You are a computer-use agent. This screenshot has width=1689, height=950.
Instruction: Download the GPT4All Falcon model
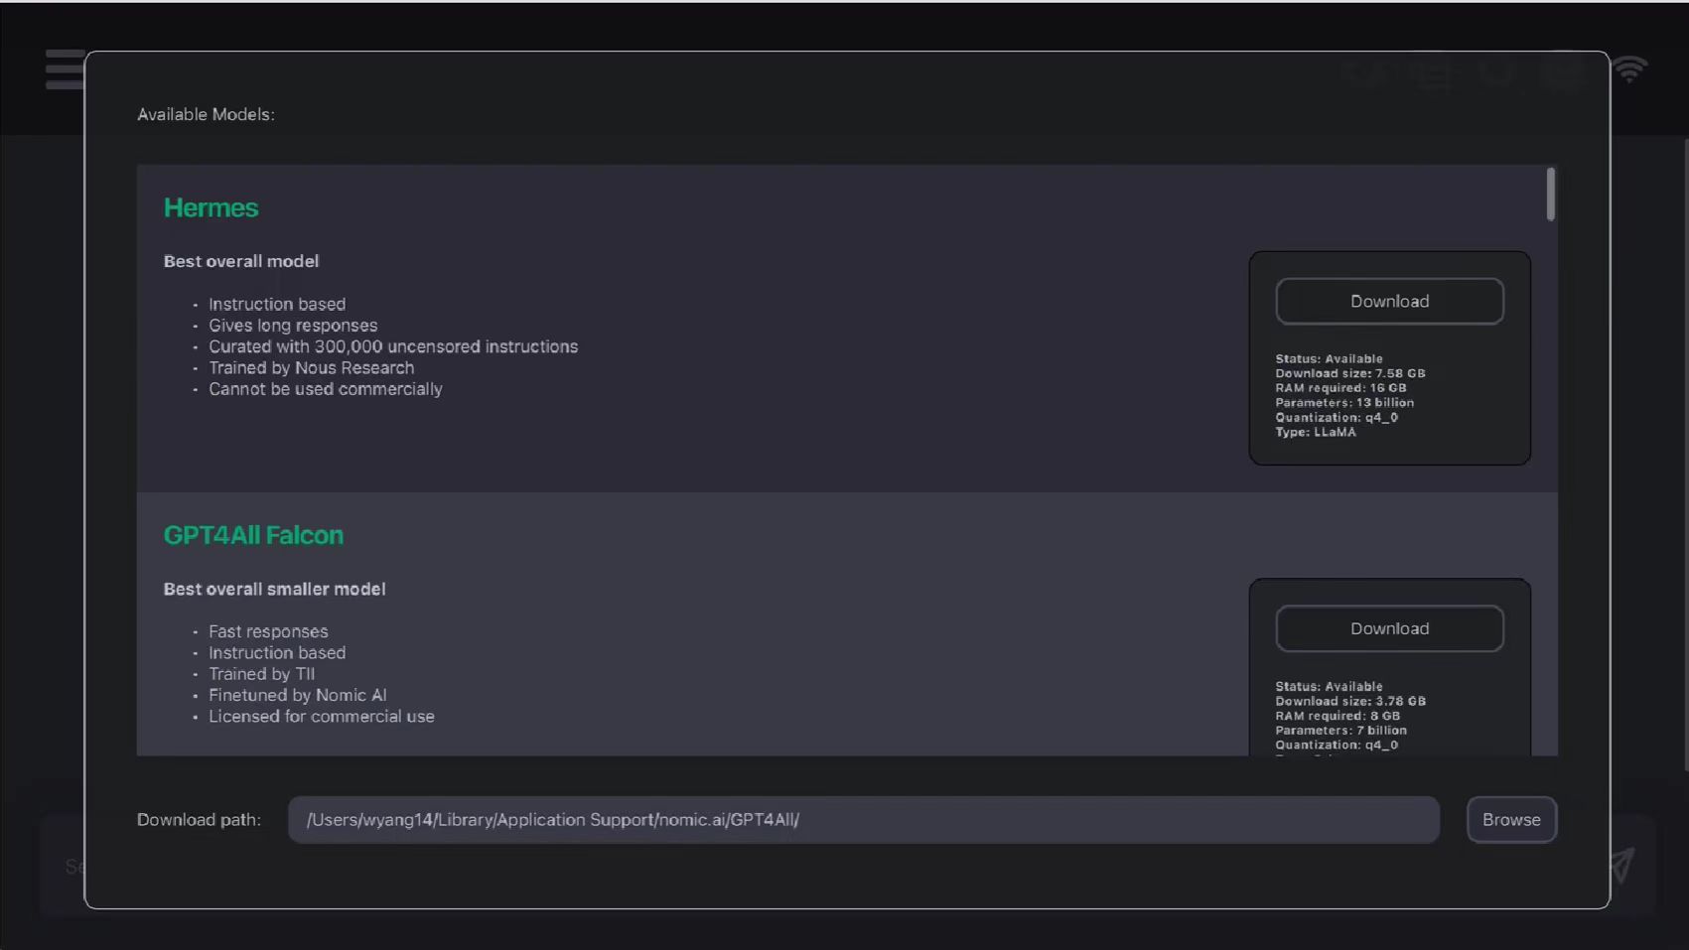[1389, 629]
